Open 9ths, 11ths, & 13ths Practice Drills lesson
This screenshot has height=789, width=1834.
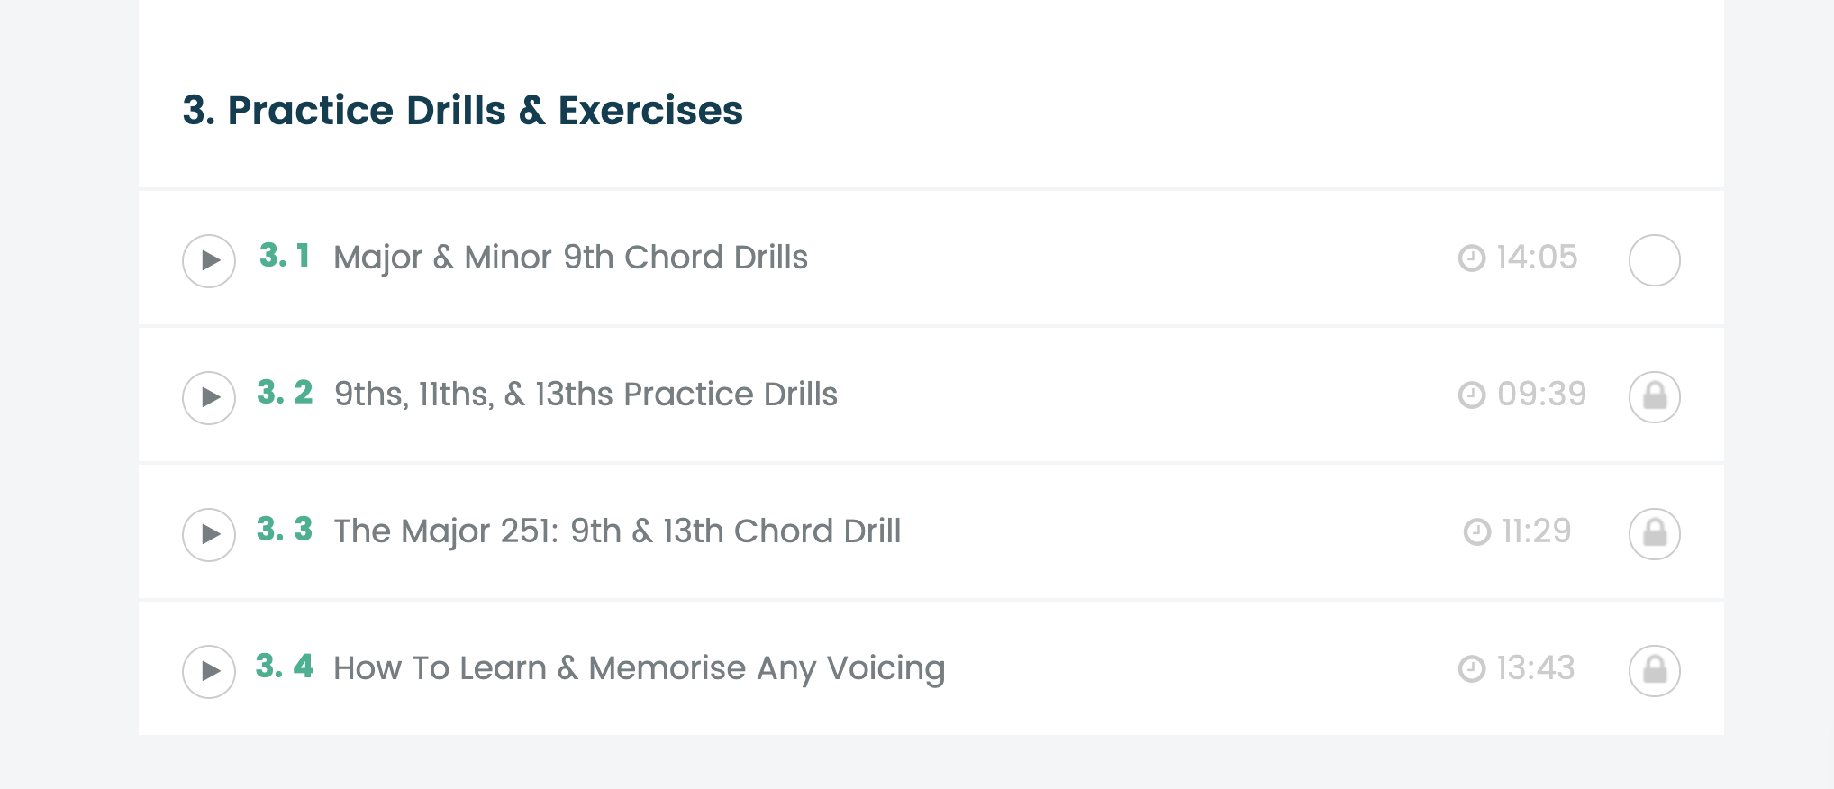point(586,394)
